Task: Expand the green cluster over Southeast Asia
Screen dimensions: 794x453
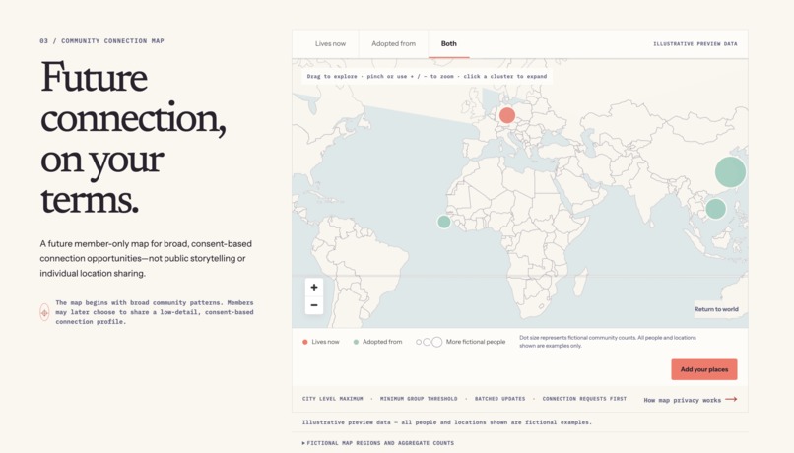Action: pyautogui.click(x=715, y=209)
